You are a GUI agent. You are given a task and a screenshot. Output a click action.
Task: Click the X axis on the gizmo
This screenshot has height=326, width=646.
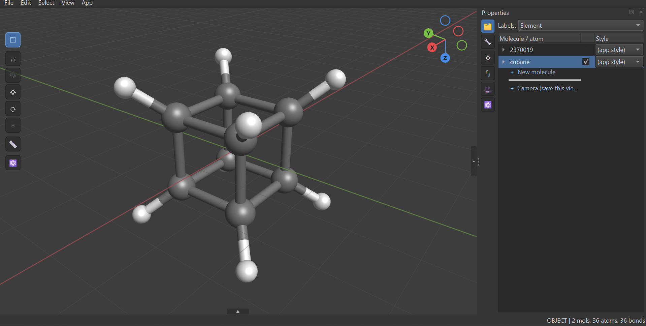coord(432,47)
